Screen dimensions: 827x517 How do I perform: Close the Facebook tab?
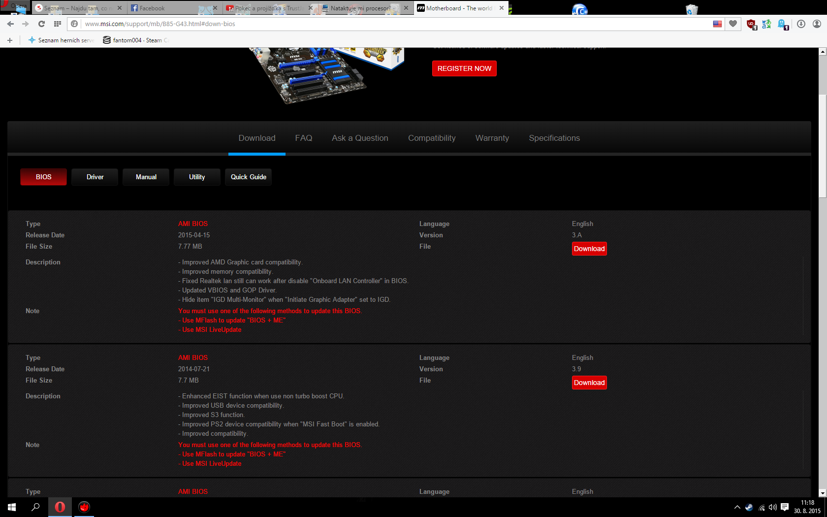[215, 8]
